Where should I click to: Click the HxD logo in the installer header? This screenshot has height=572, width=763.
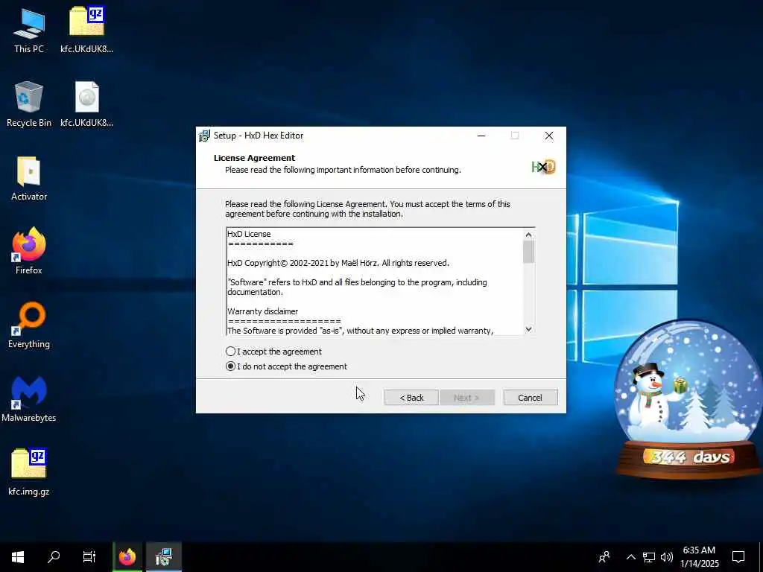pyautogui.click(x=543, y=167)
